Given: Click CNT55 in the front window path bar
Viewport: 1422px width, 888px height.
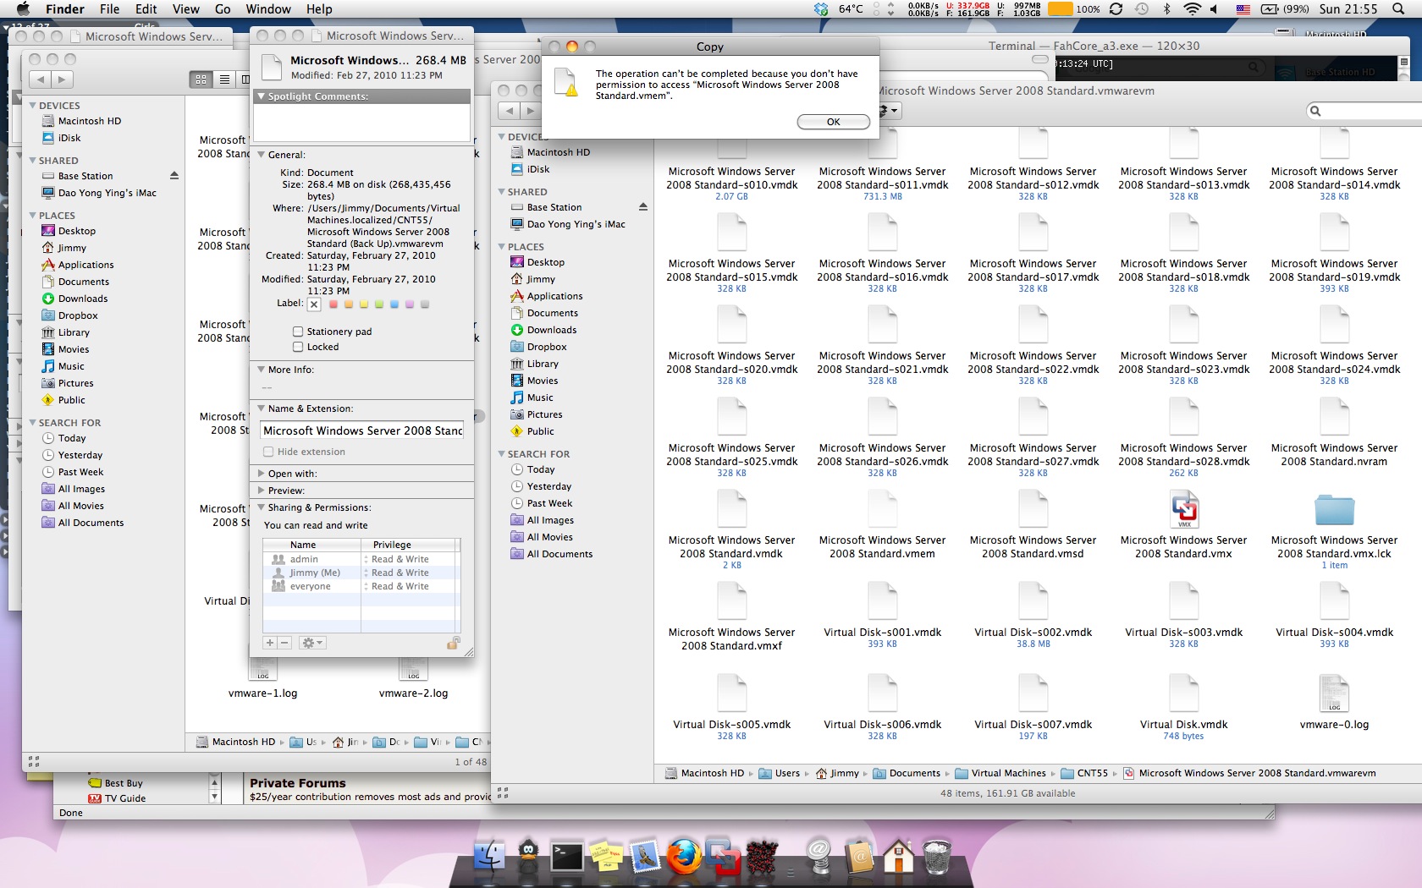Looking at the screenshot, I should [1084, 773].
